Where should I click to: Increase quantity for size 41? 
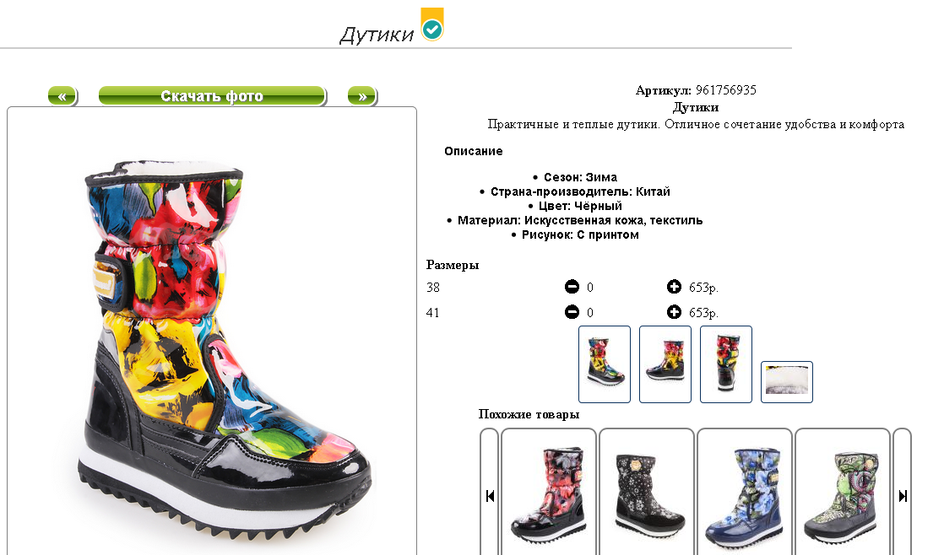click(675, 312)
